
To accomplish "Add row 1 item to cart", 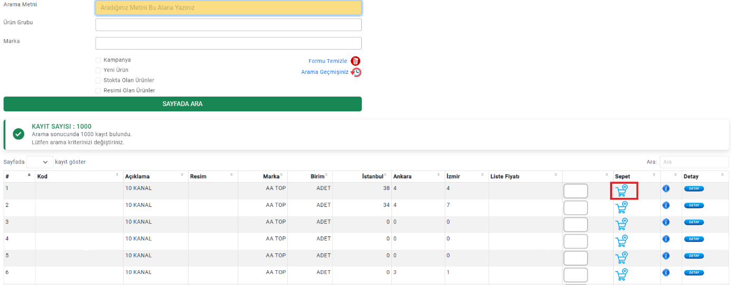I will pos(622,191).
